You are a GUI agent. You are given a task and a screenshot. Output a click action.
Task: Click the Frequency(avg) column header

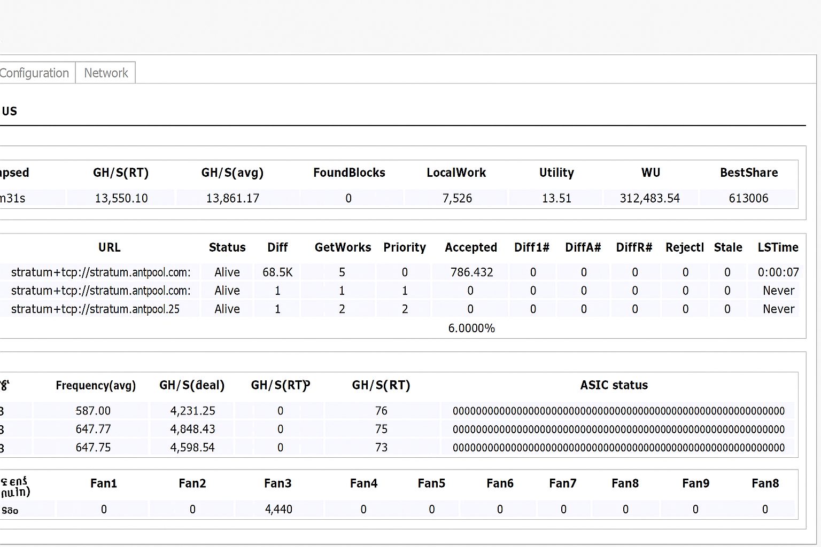coord(96,386)
